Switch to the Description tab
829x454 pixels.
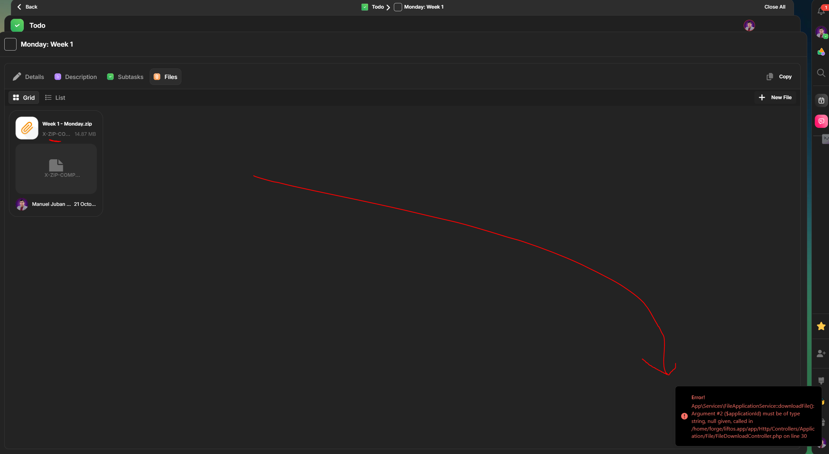tap(76, 77)
